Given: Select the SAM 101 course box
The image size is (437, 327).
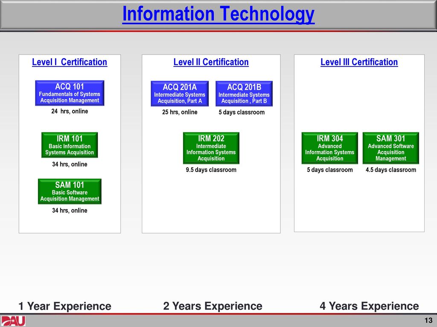Looking at the screenshot, I should click(x=70, y=191).
